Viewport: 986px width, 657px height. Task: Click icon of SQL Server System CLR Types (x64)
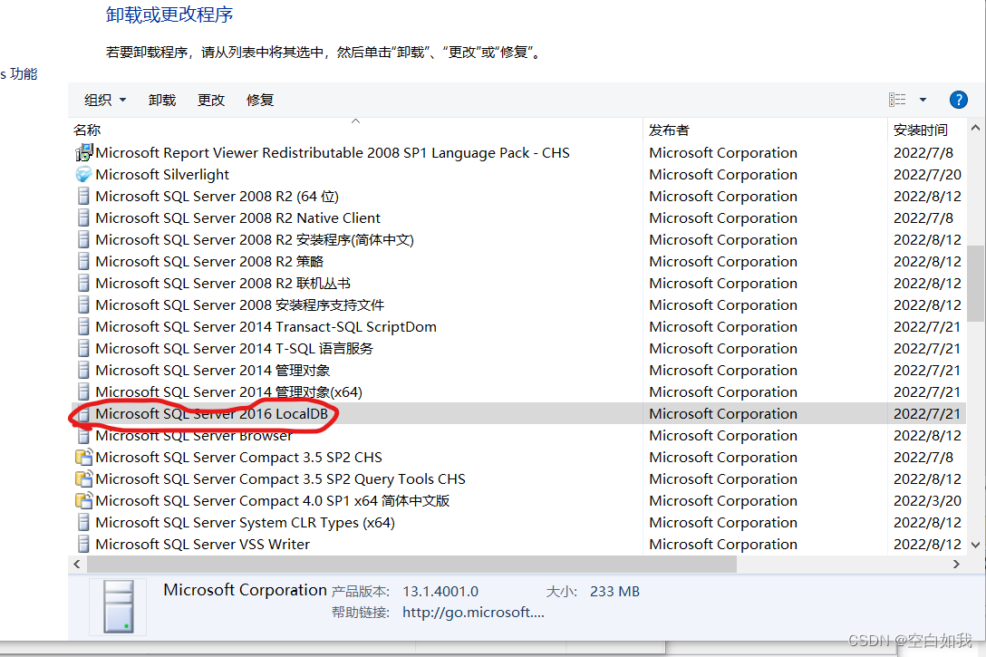click(83, 523)
